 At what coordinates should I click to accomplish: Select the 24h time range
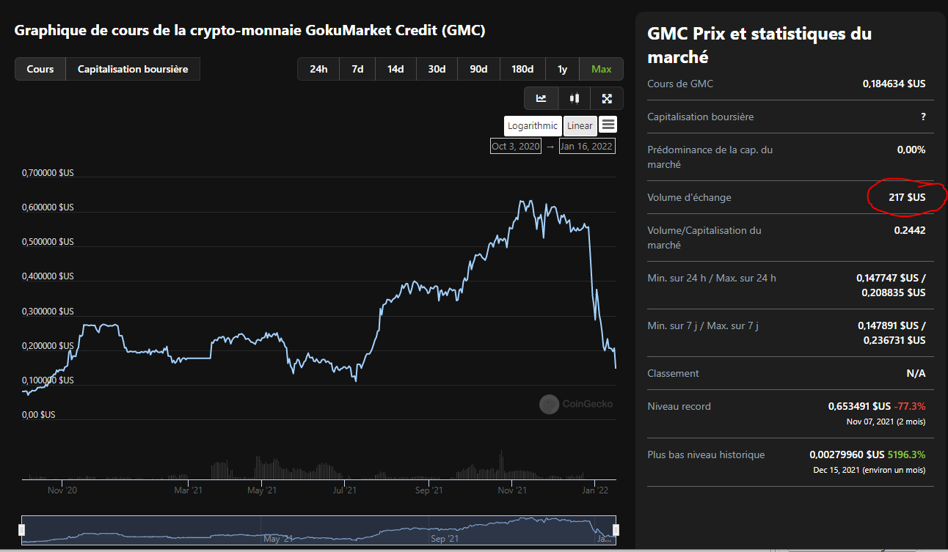point(318,69)
